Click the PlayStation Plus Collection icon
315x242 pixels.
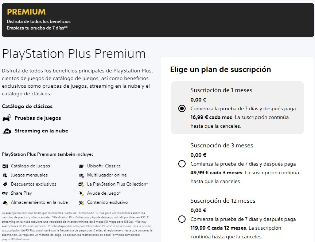81,184
